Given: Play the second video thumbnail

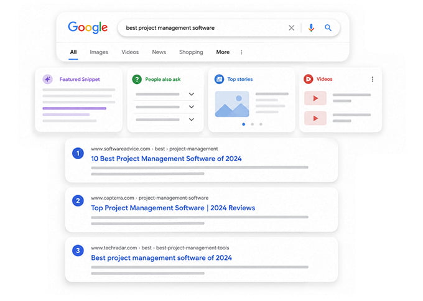Looking at the screenshot, I should [x=315, y=118].
